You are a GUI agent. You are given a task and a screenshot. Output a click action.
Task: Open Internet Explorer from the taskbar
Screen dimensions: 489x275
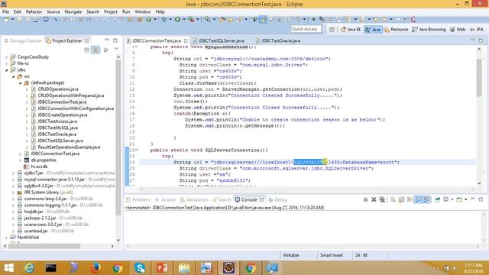click(x=29, y=268)
